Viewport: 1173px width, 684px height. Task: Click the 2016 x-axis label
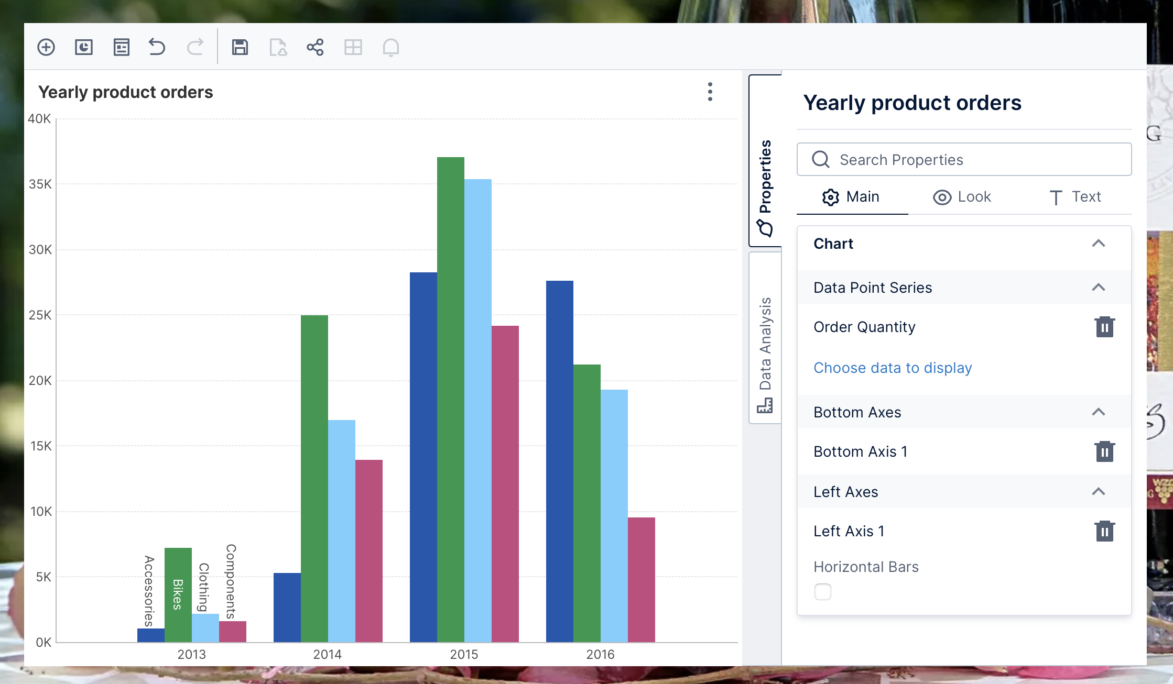pos(600,654)
